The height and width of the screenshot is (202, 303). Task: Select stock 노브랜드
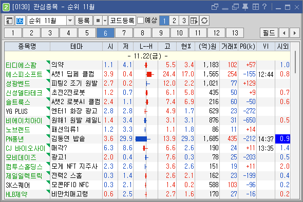tap(18, 130)
